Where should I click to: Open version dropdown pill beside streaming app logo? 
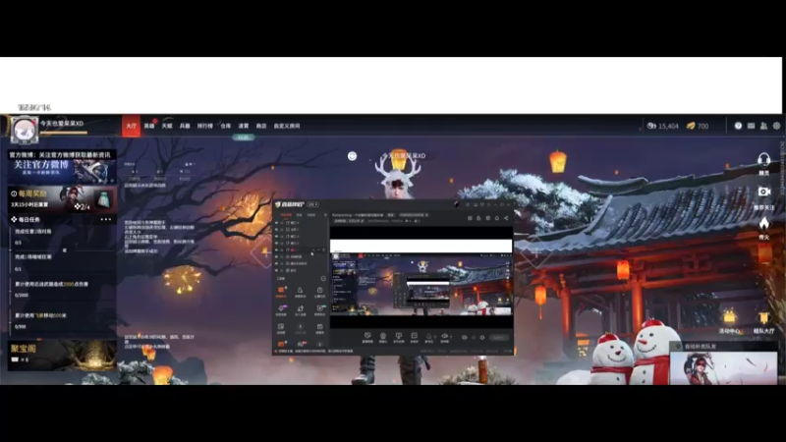click(312, 204)
